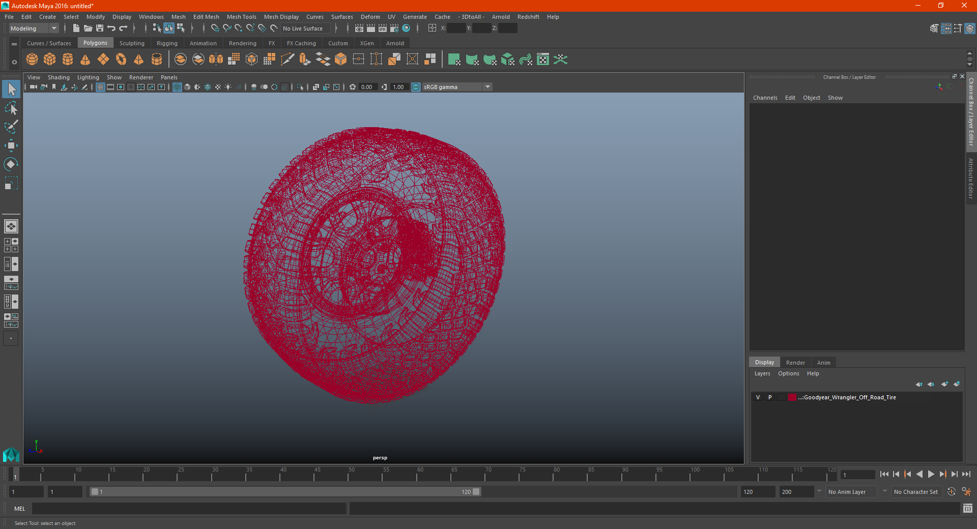Create a polygon sphere from the shelf

pos(32,60)
